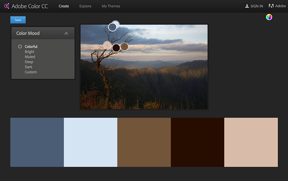Image resolution: width=288 pixels, height=181 pixels.
Task: Choose the Dark color mood
Action: pos(29,67)
